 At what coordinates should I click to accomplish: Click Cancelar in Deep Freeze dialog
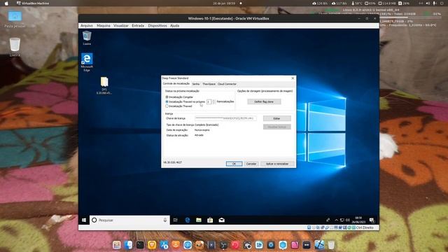pos(251,164)
